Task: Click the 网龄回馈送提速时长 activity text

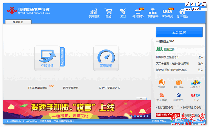Action: coord(168,57)
